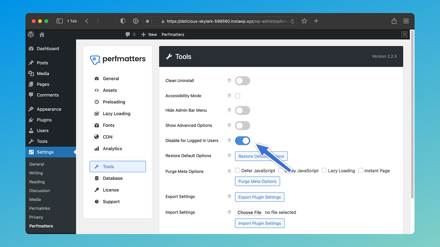Check the Defer JavaScript checkbox
Viewport: 440px width, 247px height.
click(x=238, y=170)
